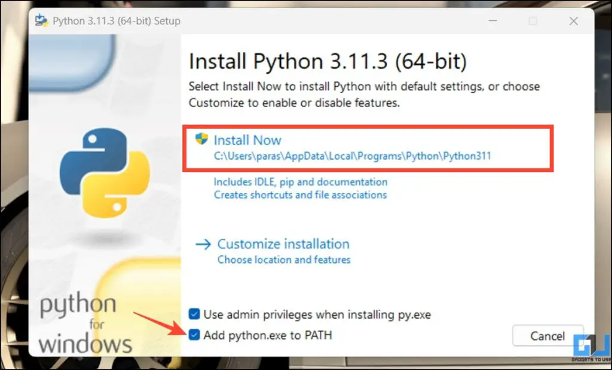Click 'Includes IDLE, pip and documentation' text
Image resolution: width=612 pixels, height=370 pixels.
(x=301, y=182)
